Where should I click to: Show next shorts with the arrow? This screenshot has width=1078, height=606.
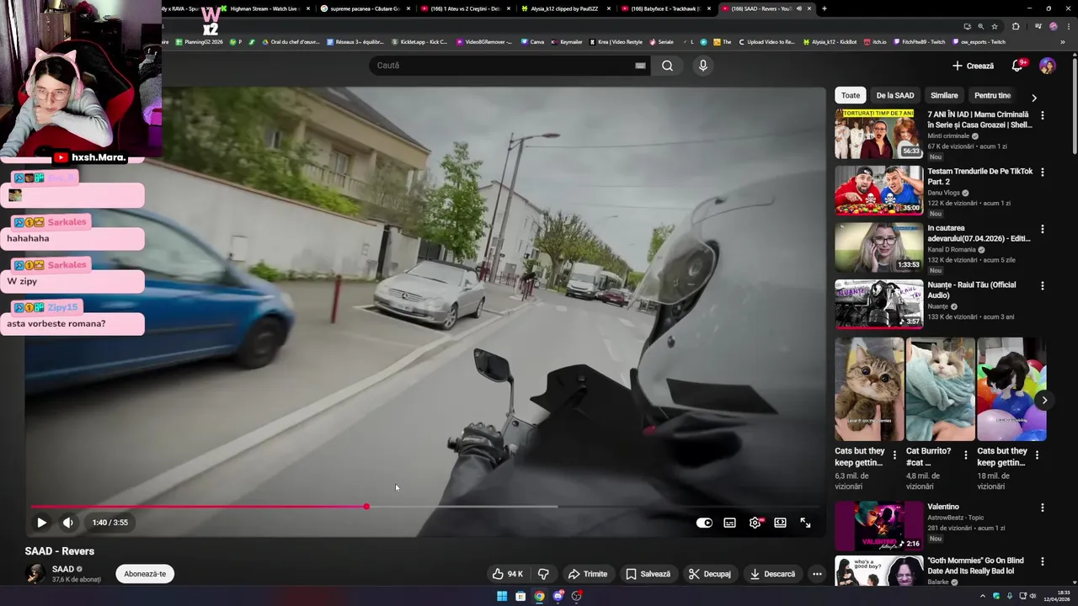click(x=1043, y=400)
